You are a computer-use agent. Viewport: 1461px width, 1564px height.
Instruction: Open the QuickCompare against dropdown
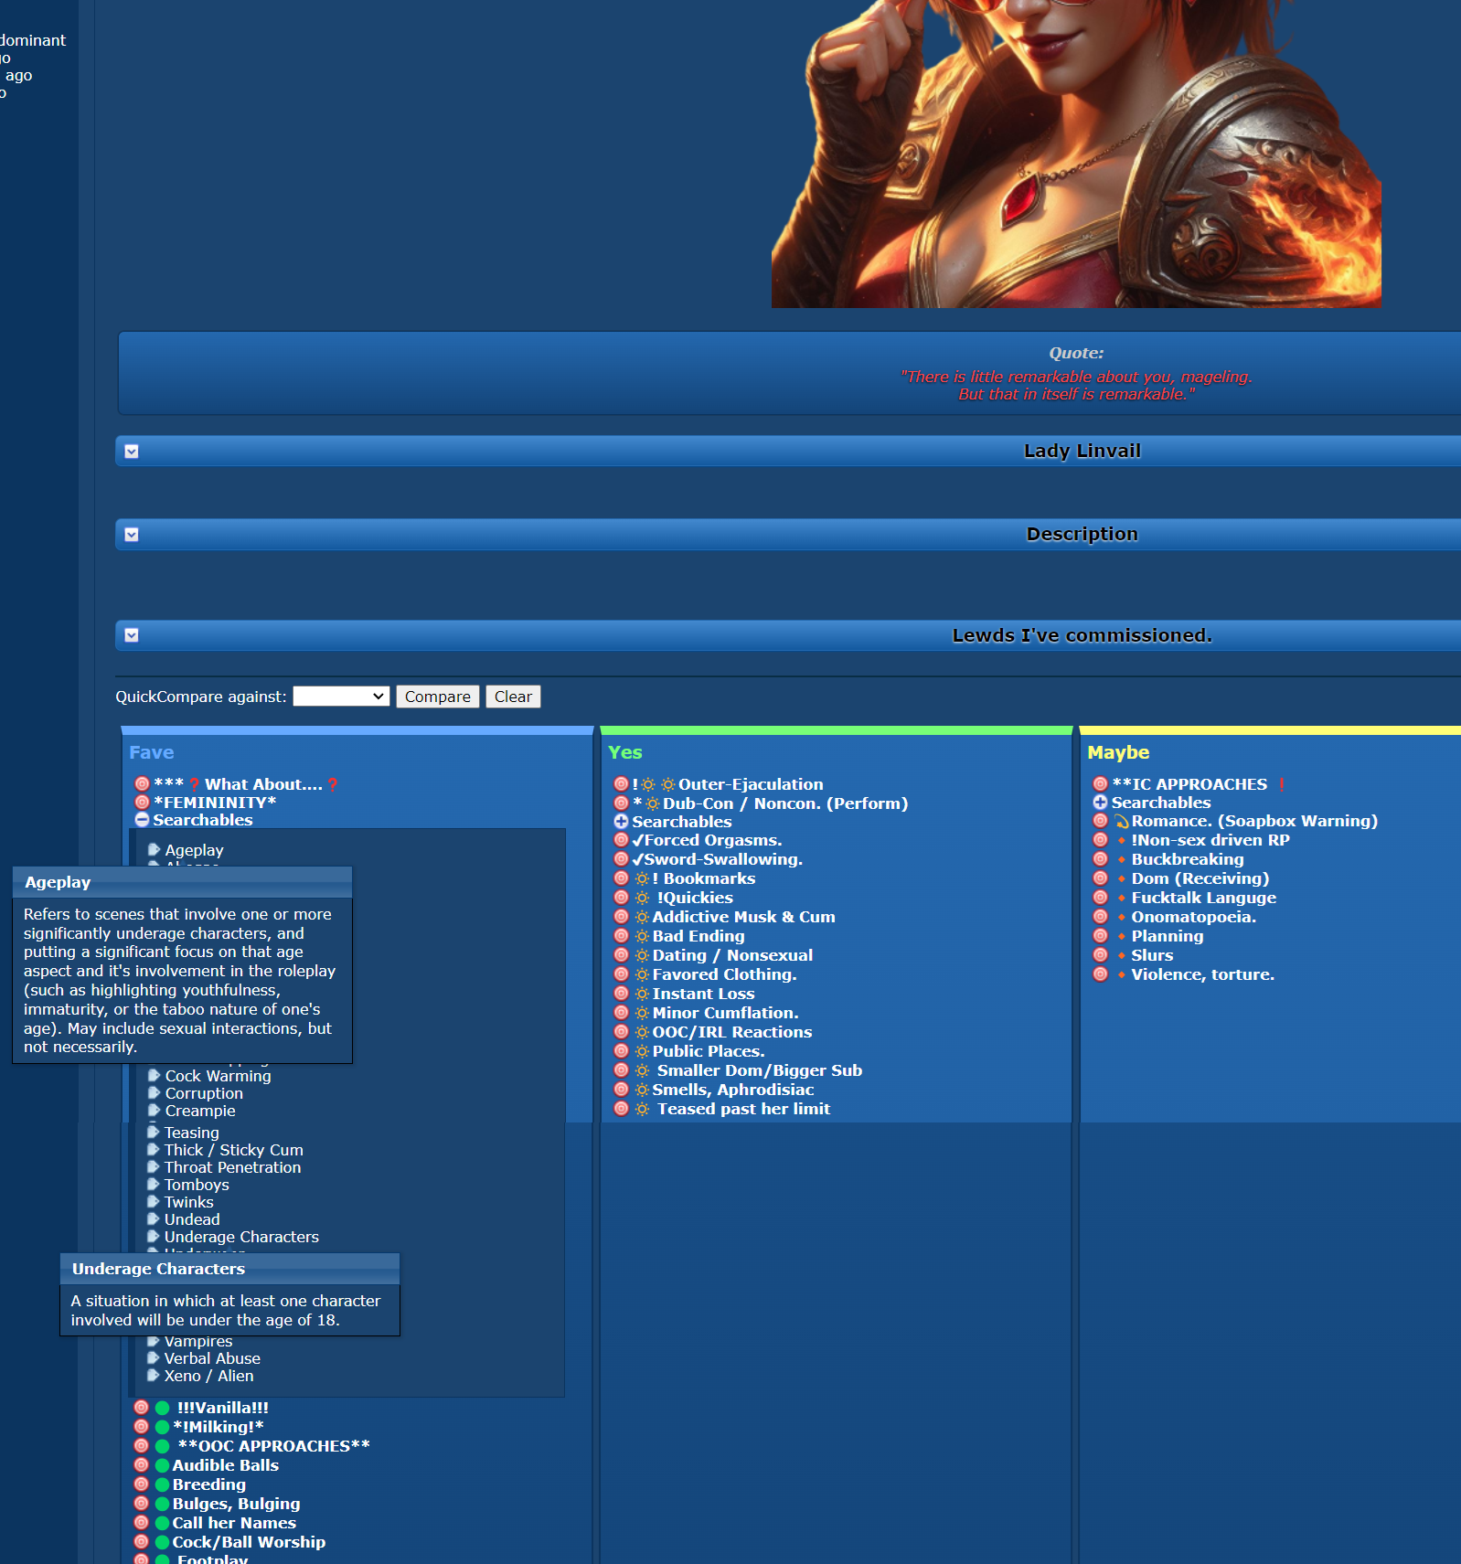click(x=341, y=697)
